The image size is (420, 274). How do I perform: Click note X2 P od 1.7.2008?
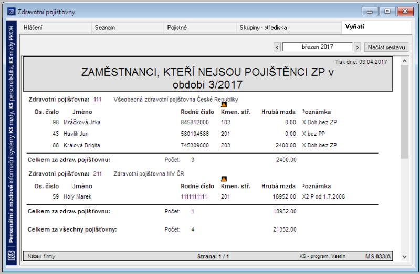coord(323,197)
